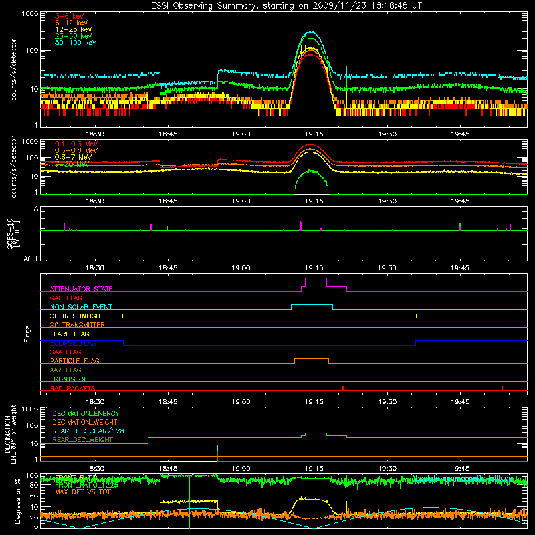
Task: Click the 12-25 keV legend label
Action: [x=74, y=29]
